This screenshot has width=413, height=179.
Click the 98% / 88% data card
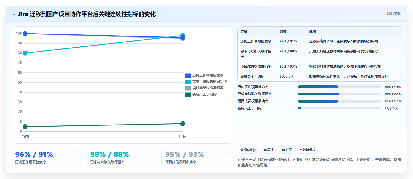[x=122, y=157]
